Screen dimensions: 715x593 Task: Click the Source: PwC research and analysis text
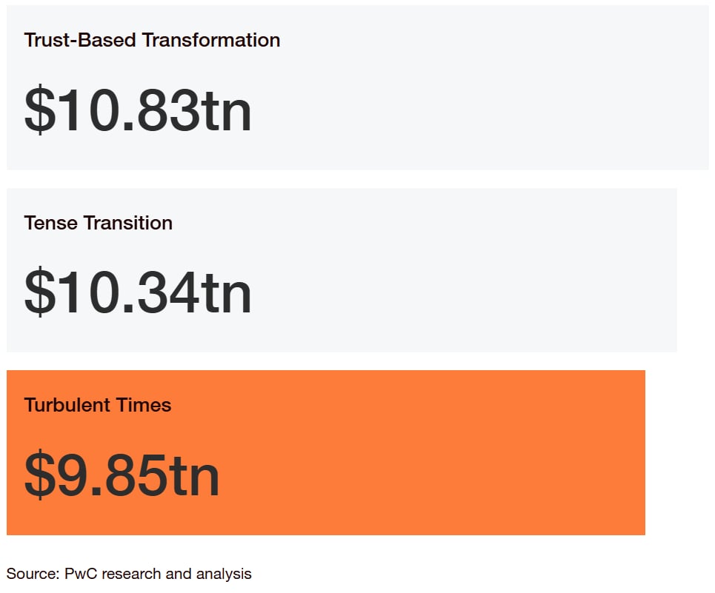point(129,574)
